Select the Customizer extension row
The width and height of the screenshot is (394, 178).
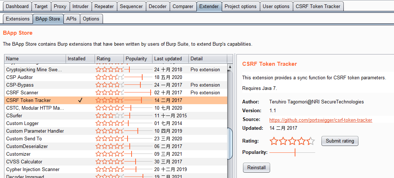tap(116, 154)
